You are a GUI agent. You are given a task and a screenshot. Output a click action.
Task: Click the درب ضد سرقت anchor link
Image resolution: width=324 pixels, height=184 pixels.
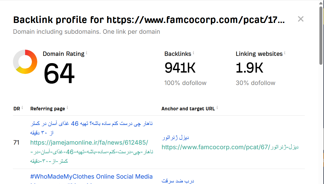click(178, 181)
